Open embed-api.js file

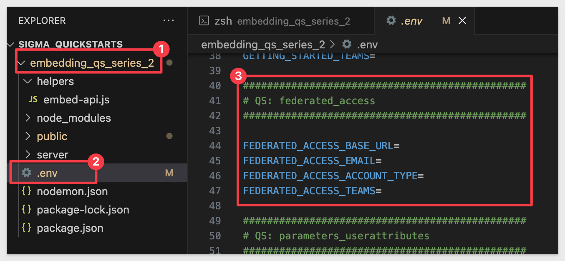[76, 100]
